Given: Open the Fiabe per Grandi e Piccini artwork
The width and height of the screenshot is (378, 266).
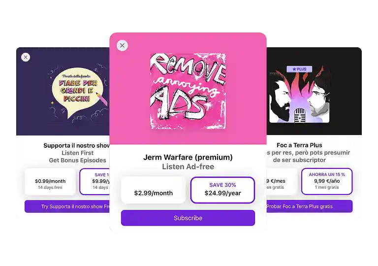Looking at the screenshot, I should click(x=78, y=94).
